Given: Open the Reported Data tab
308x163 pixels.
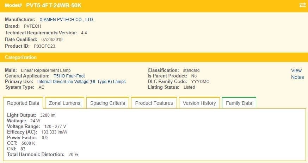Looking at the screenshot, I should click(23, 103).
